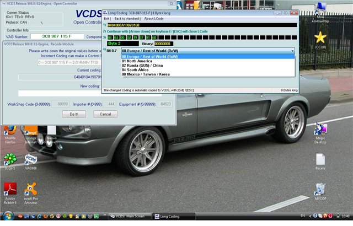Open the Orange Internet desktop shortcut
Image resolution: width=353 pixels, height=226 pixels.
(31, 134)
